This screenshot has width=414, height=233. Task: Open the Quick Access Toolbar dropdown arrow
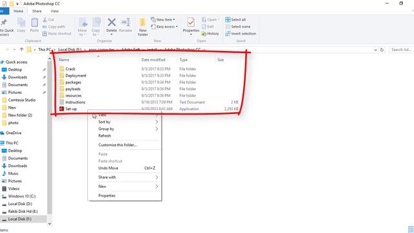(x=17, y=4)
